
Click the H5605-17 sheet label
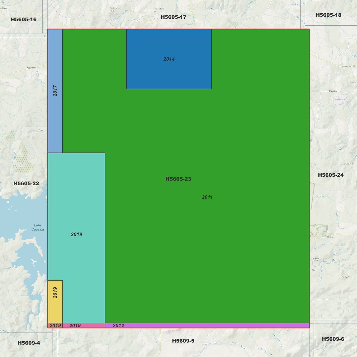[x=173, y=17]
